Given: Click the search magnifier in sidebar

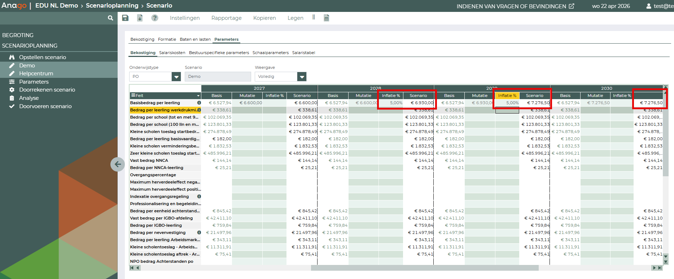Looking at the screenshot, I should [x=110, y=18].
